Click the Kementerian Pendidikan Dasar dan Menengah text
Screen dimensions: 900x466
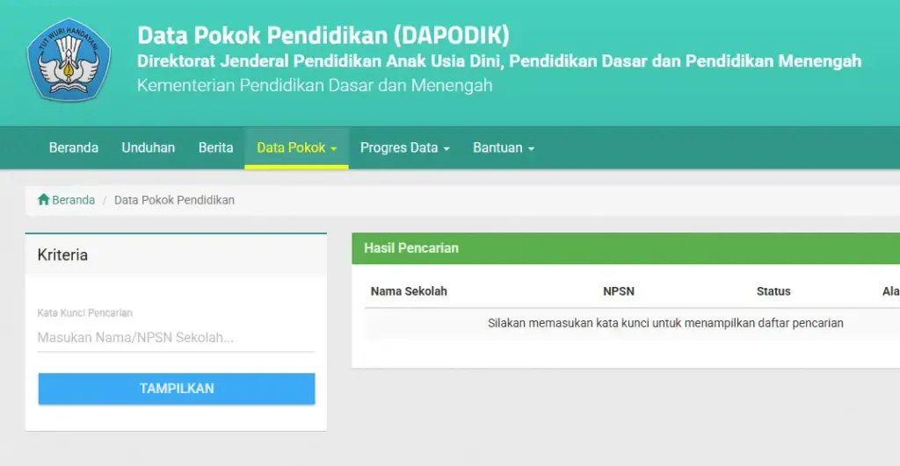(x=315, y=85)
